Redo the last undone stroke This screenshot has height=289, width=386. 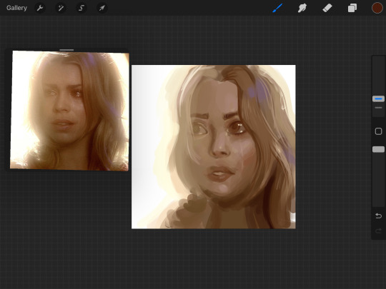[x=378, y=230]
